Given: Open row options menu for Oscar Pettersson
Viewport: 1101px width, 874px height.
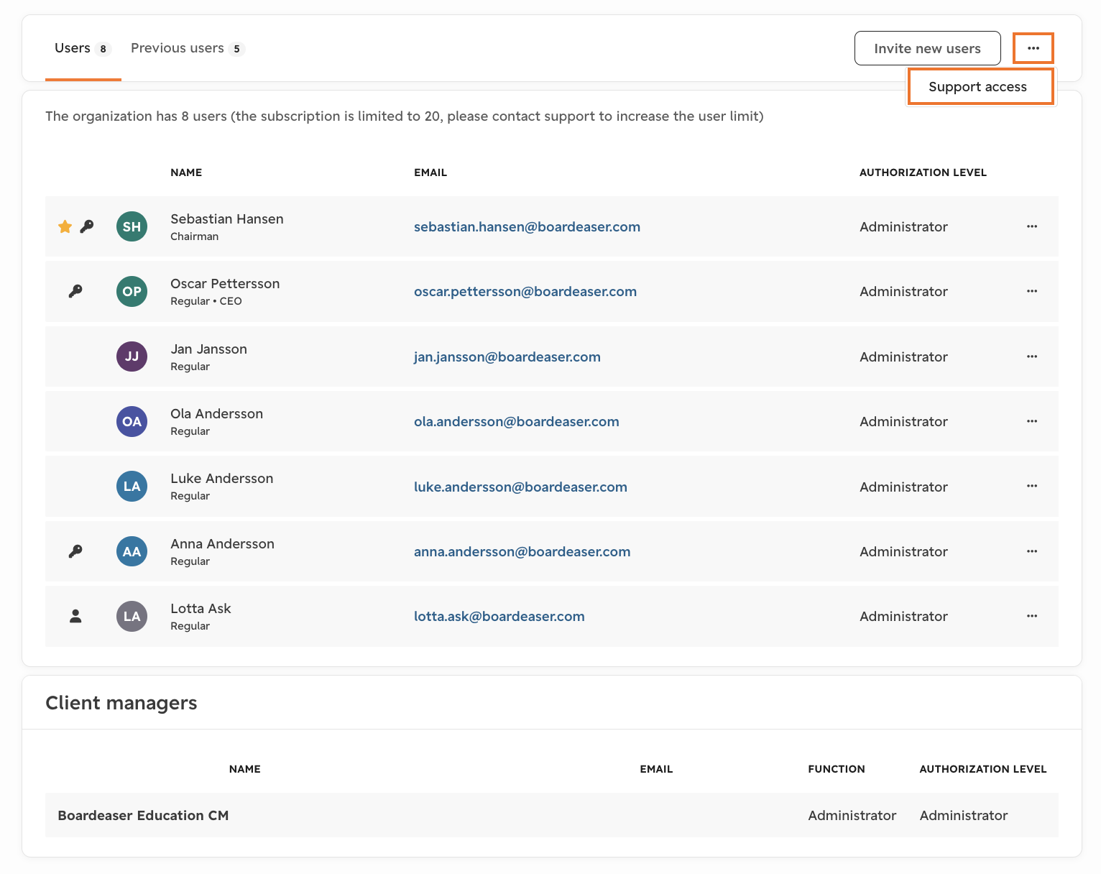Looking at the screenshot, I should (x=1032, y=291).
